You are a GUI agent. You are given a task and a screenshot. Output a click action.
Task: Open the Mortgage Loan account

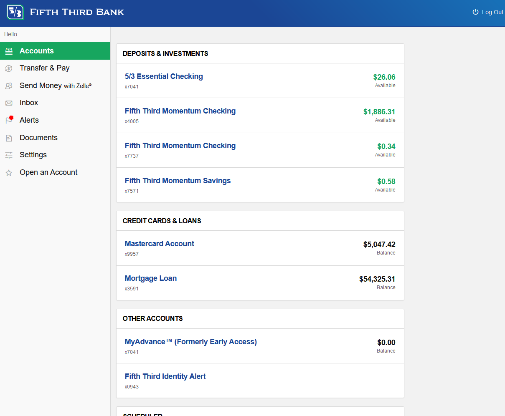click(150, 278)
